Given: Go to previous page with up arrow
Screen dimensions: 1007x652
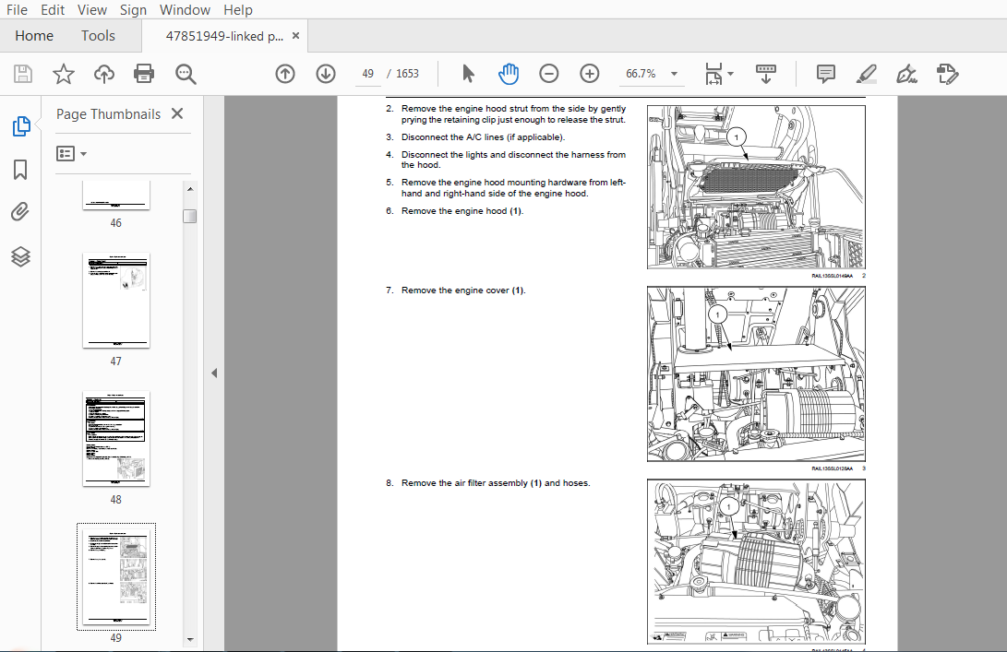Looking at the screenshot, I should (x=285, y=74).
